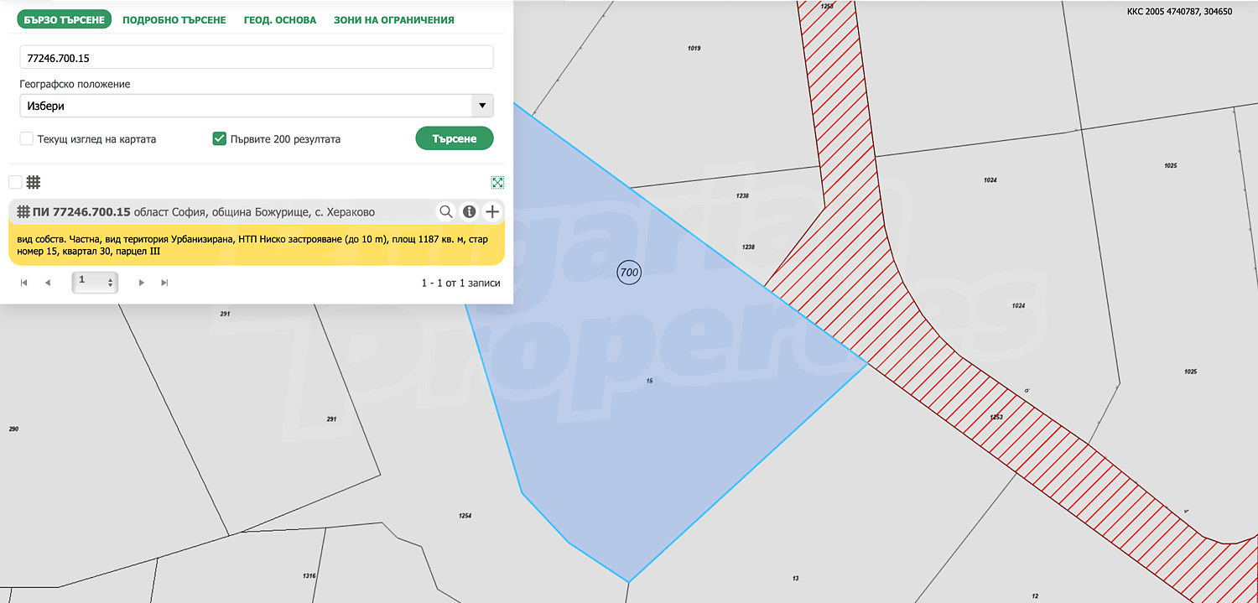The image size is (1258, 603).
Task: Open the page number selector
Action: click(x=95, y=283)
